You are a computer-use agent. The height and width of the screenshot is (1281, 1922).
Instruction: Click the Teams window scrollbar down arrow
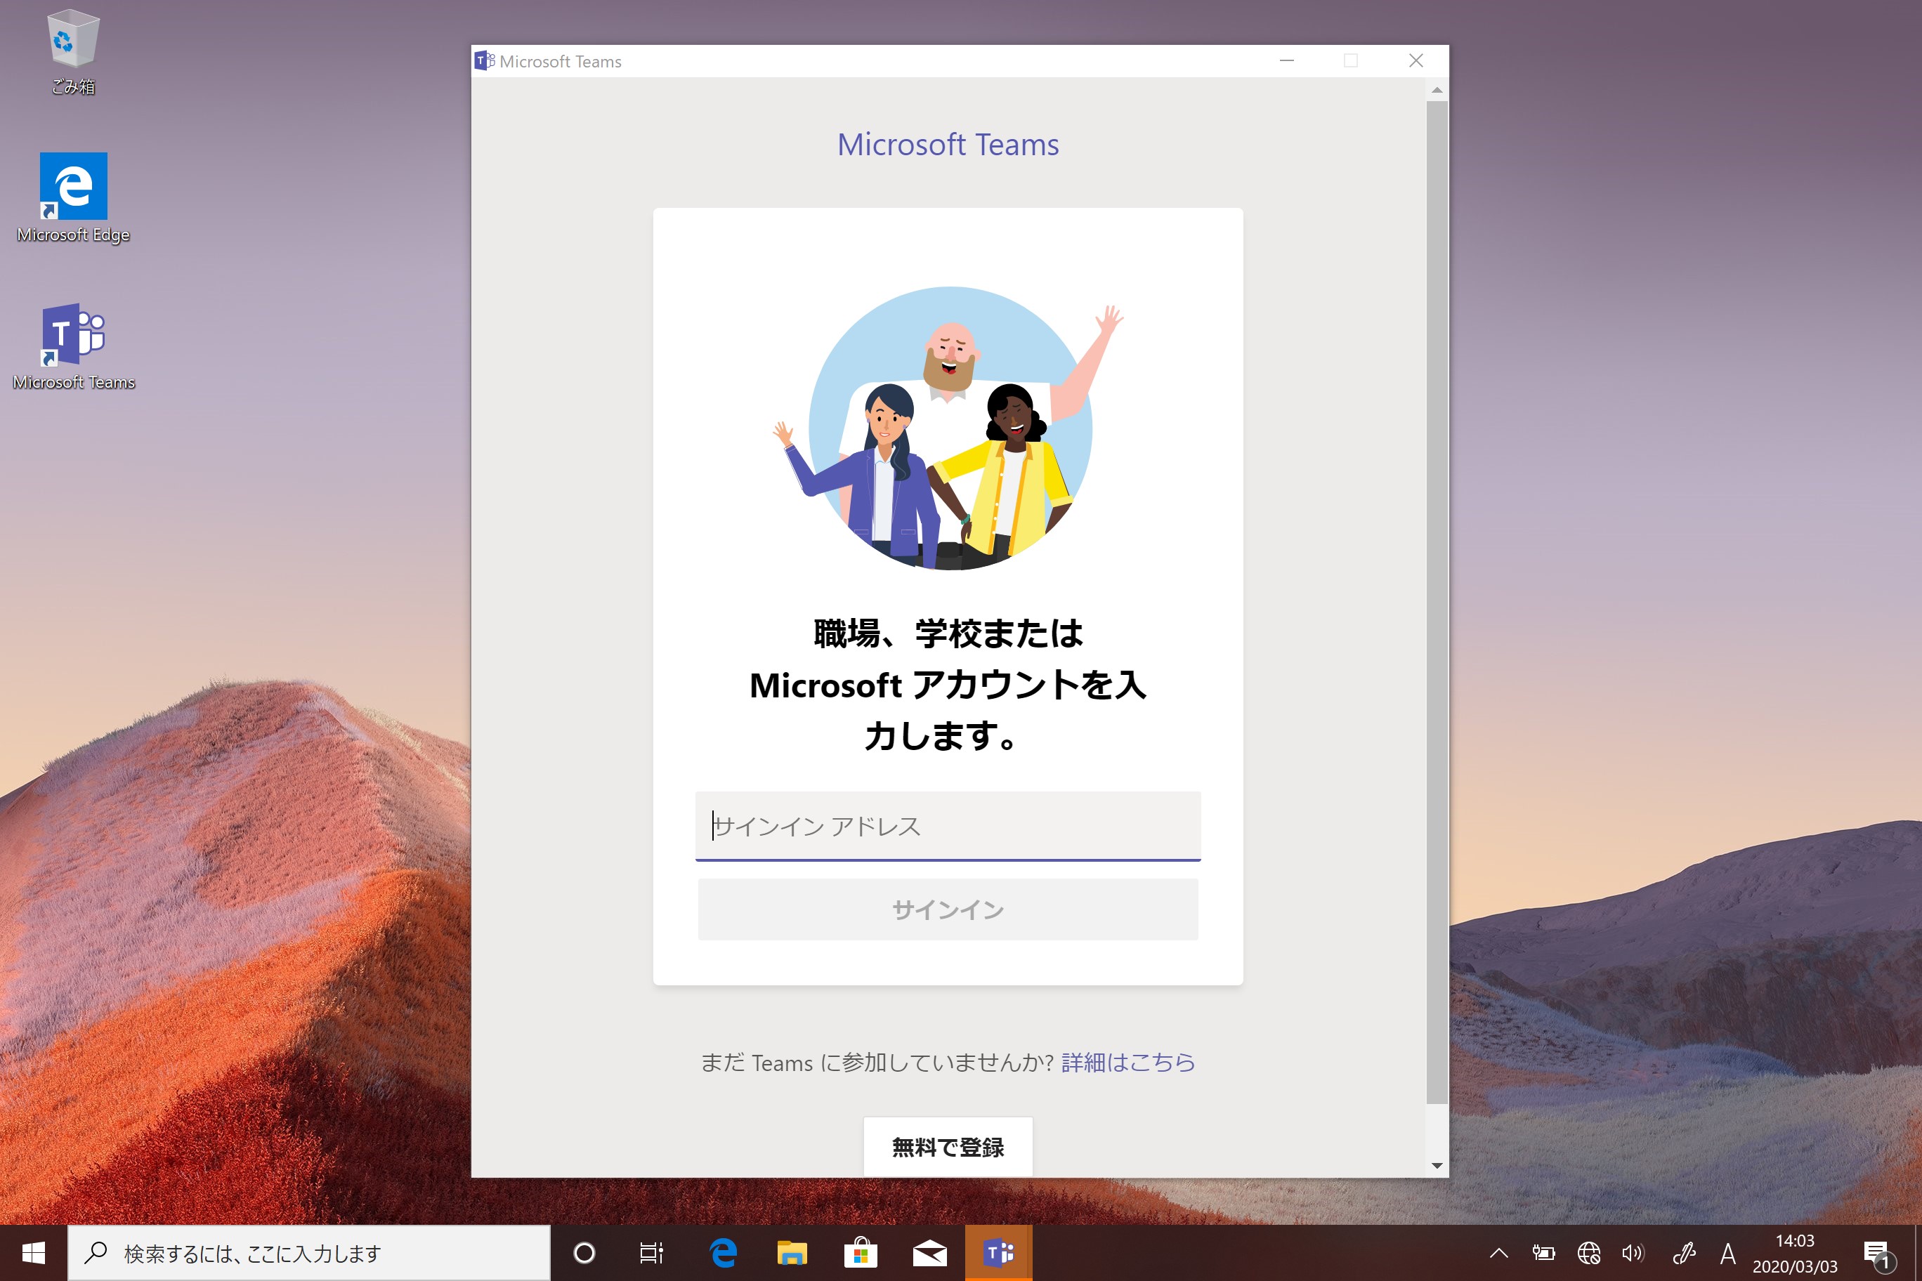(1437, 1167)
